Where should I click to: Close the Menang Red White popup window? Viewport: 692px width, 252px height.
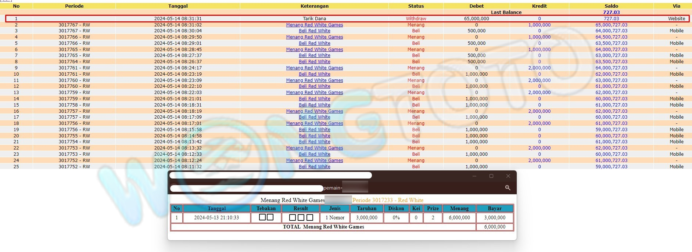tap(508, 176)
